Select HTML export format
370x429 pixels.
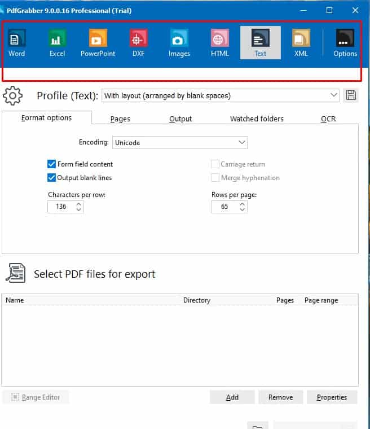[x=219, y=43]
